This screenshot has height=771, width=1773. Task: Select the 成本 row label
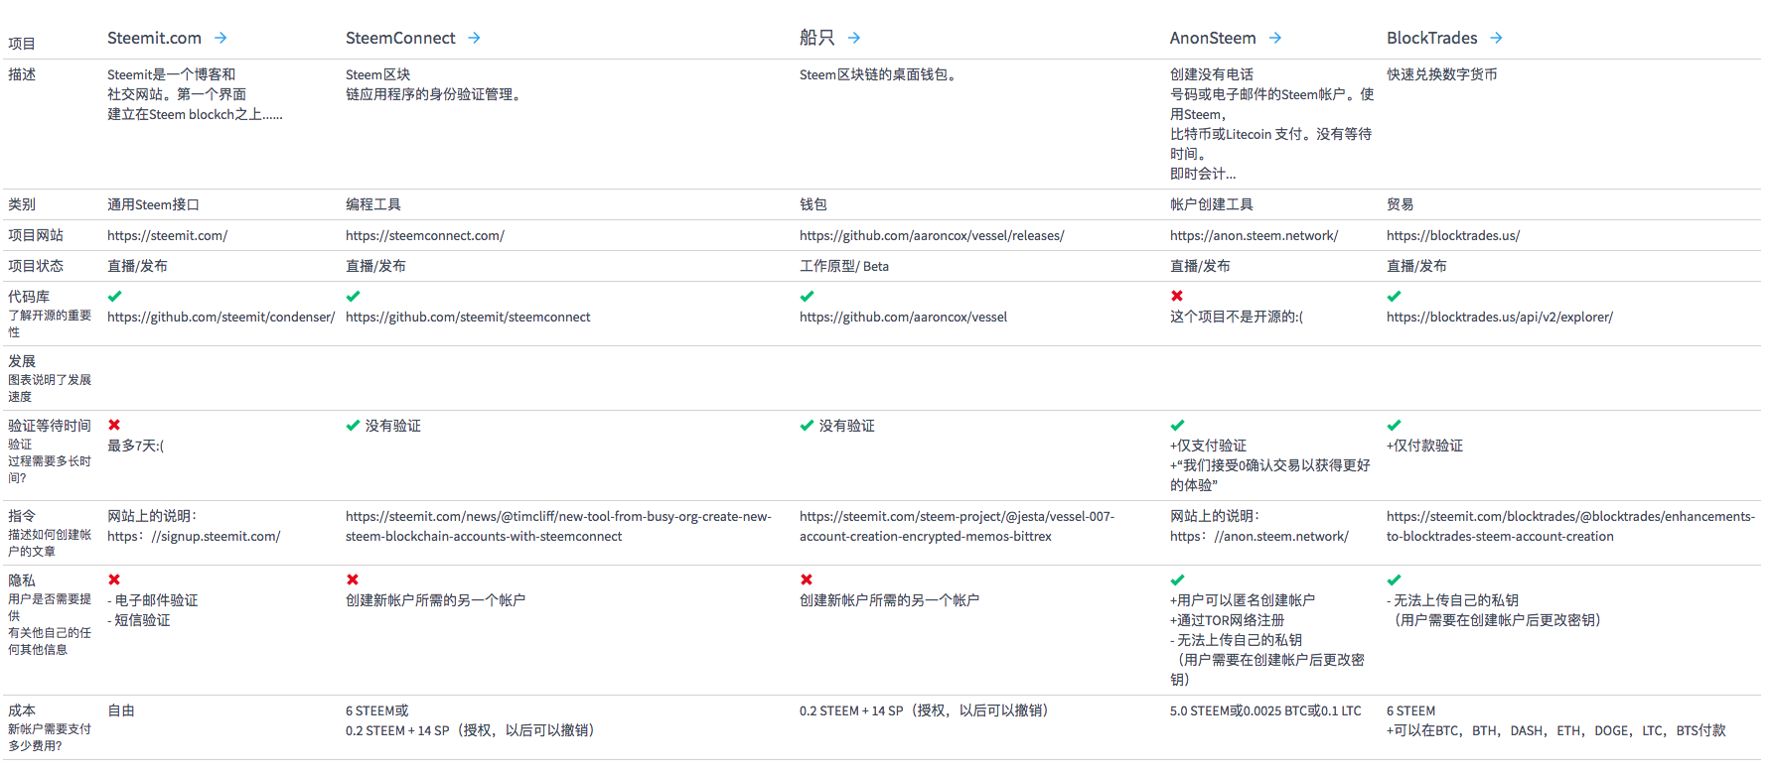(x=22, y=710)
